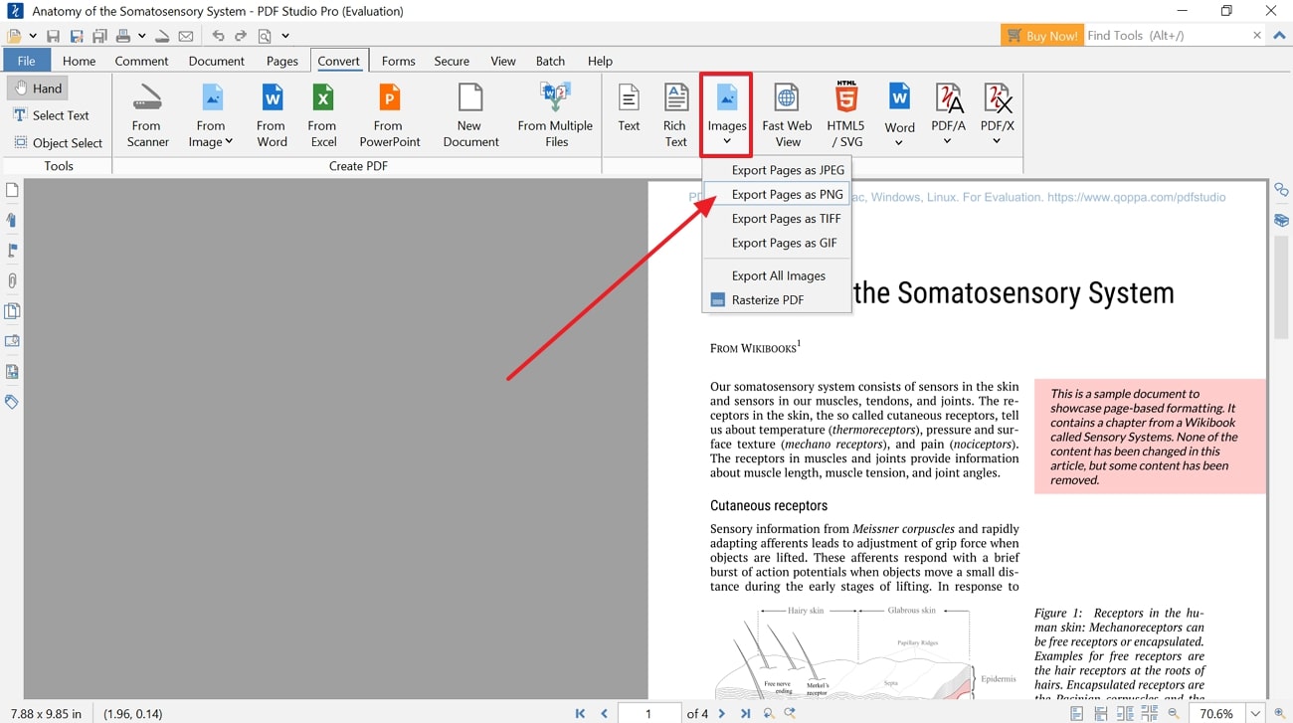
Task: Click the zoom in magnifier icon
Action: pyautogui.click(x=1280, y=713)
